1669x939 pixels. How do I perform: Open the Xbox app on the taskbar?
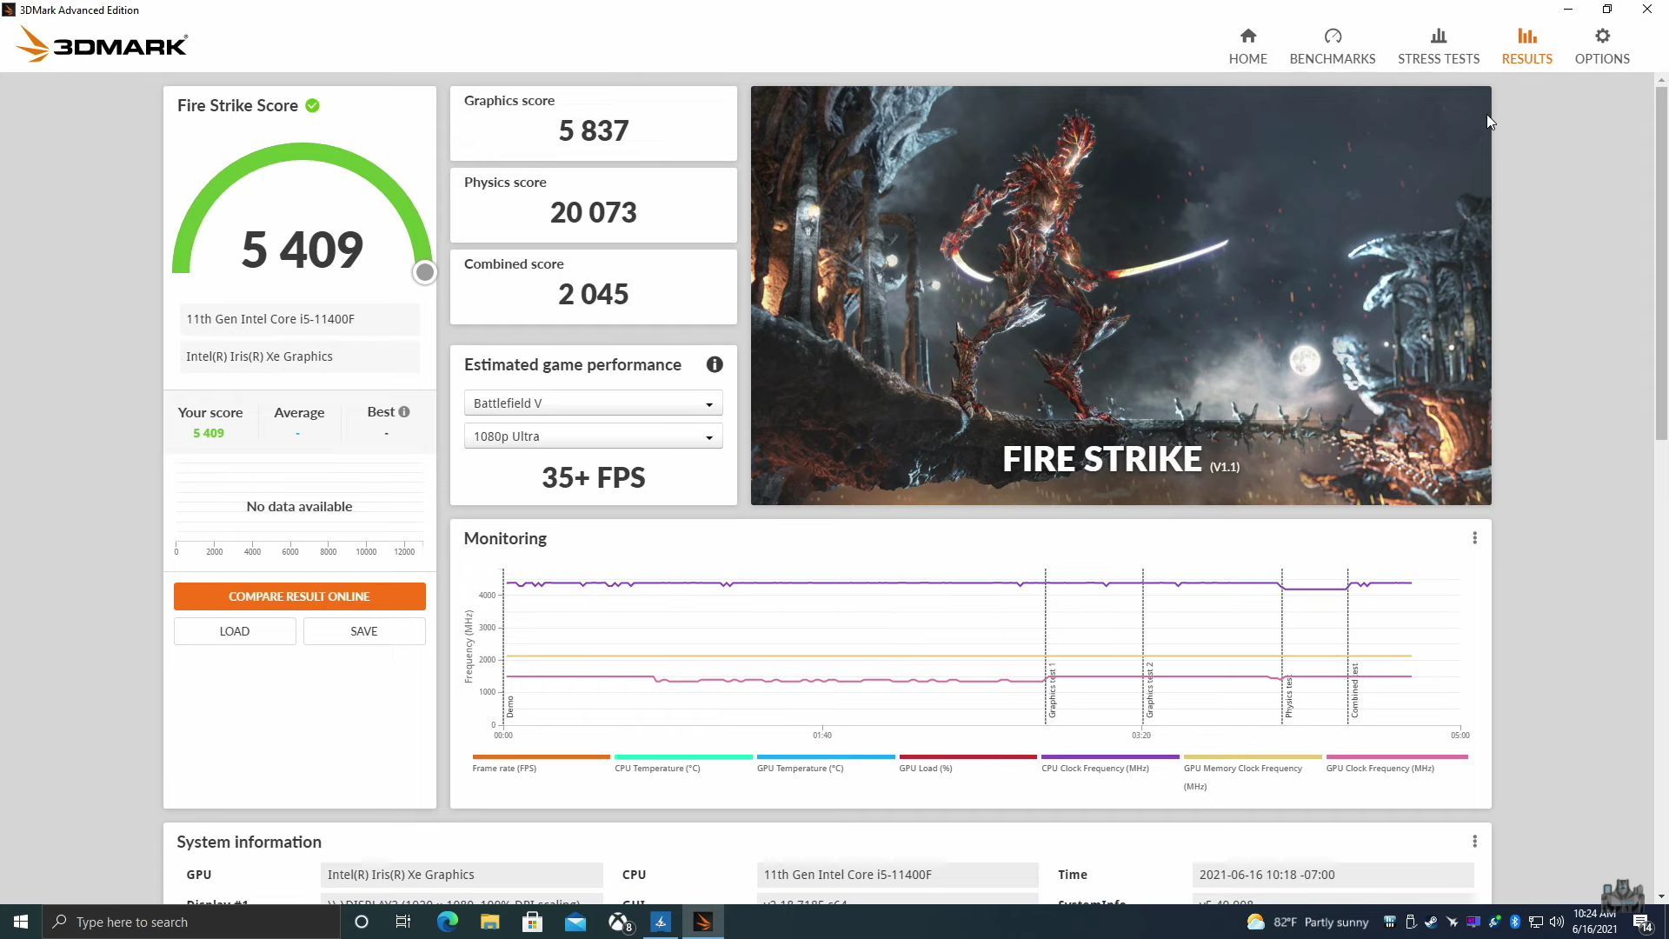tap(619, 922)
